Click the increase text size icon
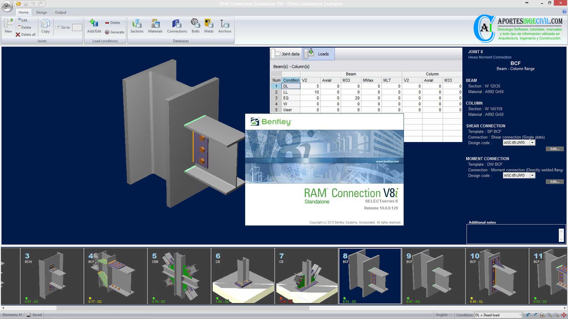 [x=528, y=315]
